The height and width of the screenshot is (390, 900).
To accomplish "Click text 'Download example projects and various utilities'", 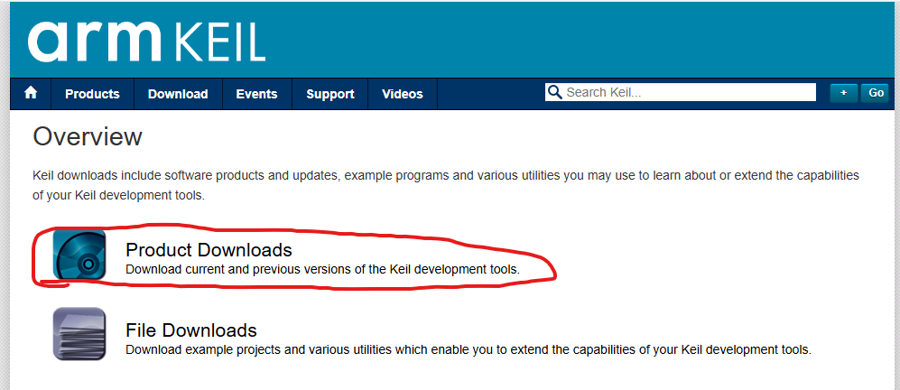I will coord(250,349).
